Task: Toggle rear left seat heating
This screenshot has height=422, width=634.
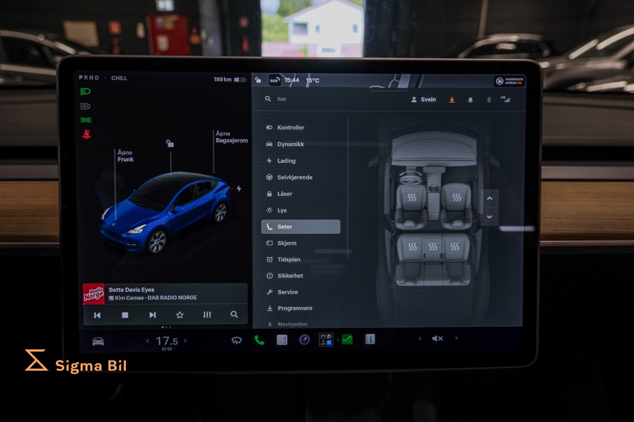Action: click(x=412, y=247)
